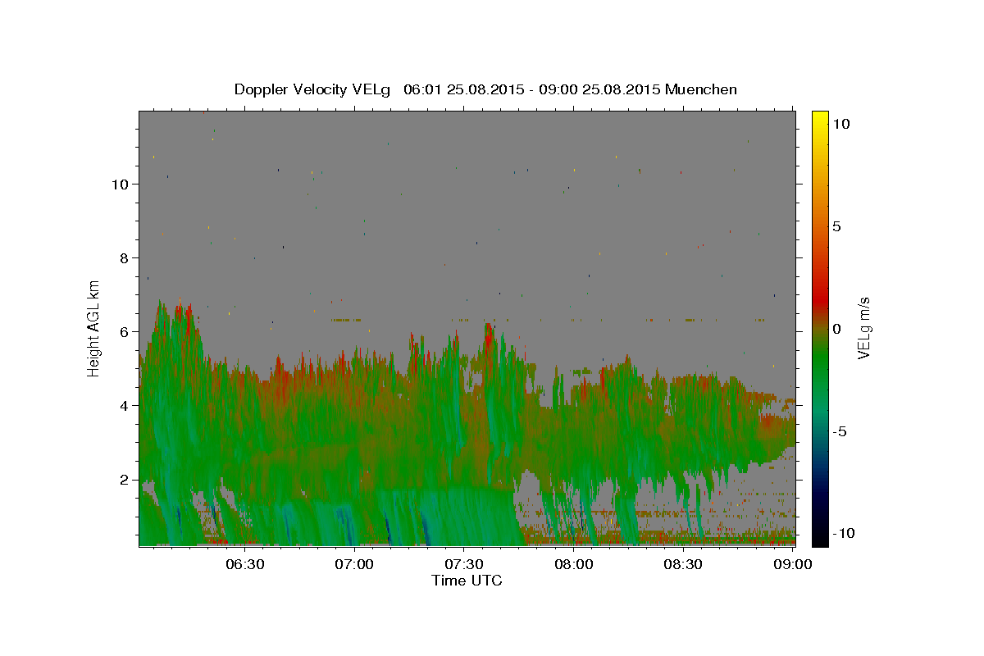Click the plot title 'Doppler Velocity VELg'

(313, 89)
